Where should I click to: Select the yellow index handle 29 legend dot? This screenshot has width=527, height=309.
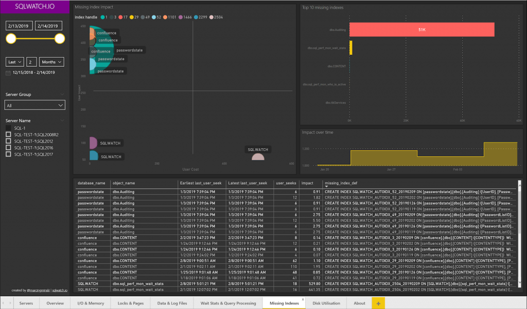coord(132,16)
